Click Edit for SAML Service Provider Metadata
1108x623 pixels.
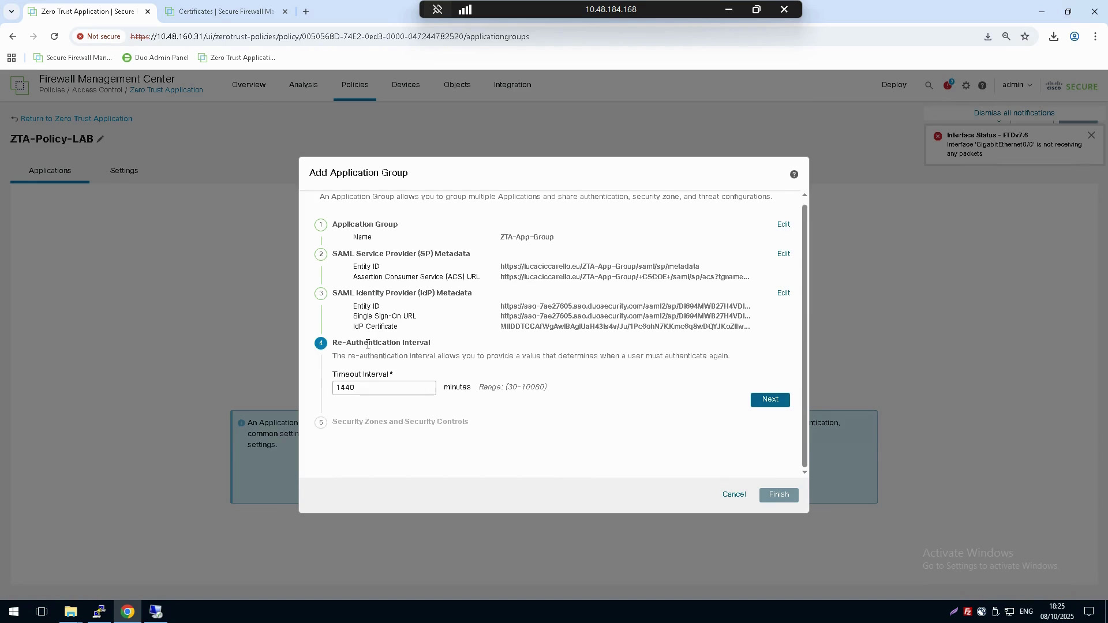point(783,254)
